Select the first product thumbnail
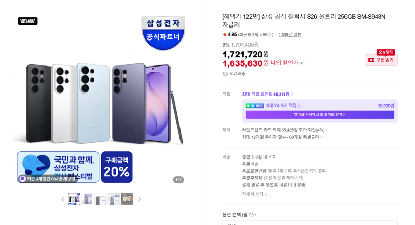415x225 pixels. tap(74, 199)
